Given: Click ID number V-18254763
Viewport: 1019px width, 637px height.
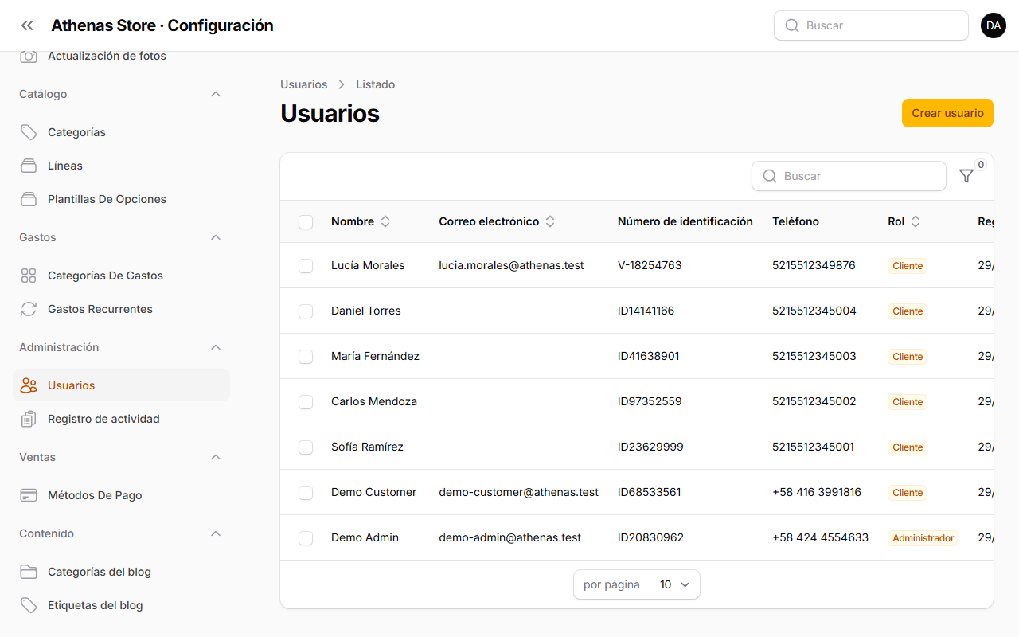Looking at the screenshot, I should [x=650, y=265].
